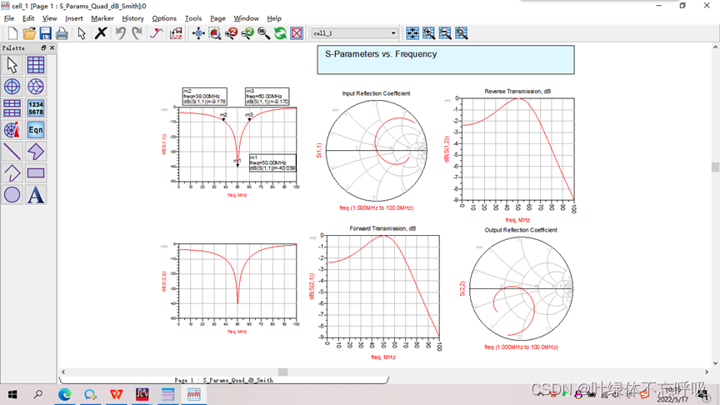This screenshot has height=405, width=720.
Task: Select the palette arrow pointer tool
Action: pyautogui.click(x=12, y=65)
